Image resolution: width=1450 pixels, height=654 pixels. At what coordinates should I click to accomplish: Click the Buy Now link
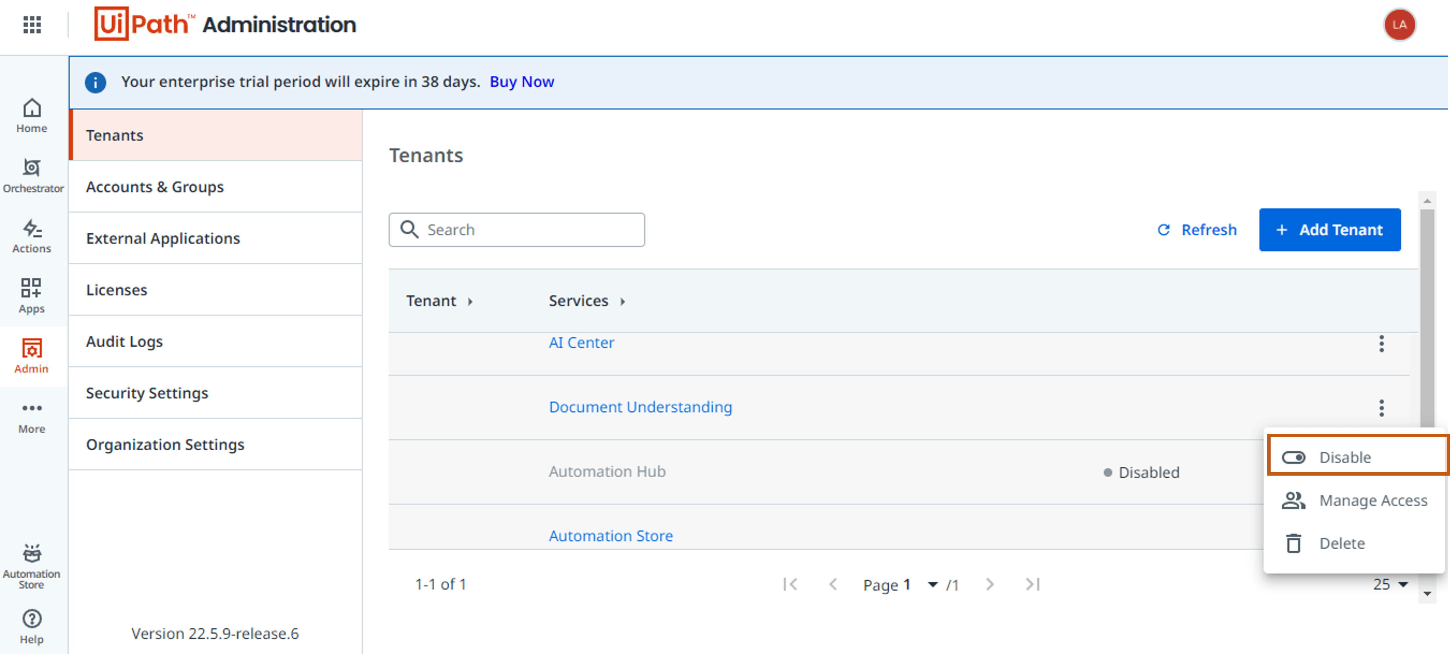pos(522,82)
